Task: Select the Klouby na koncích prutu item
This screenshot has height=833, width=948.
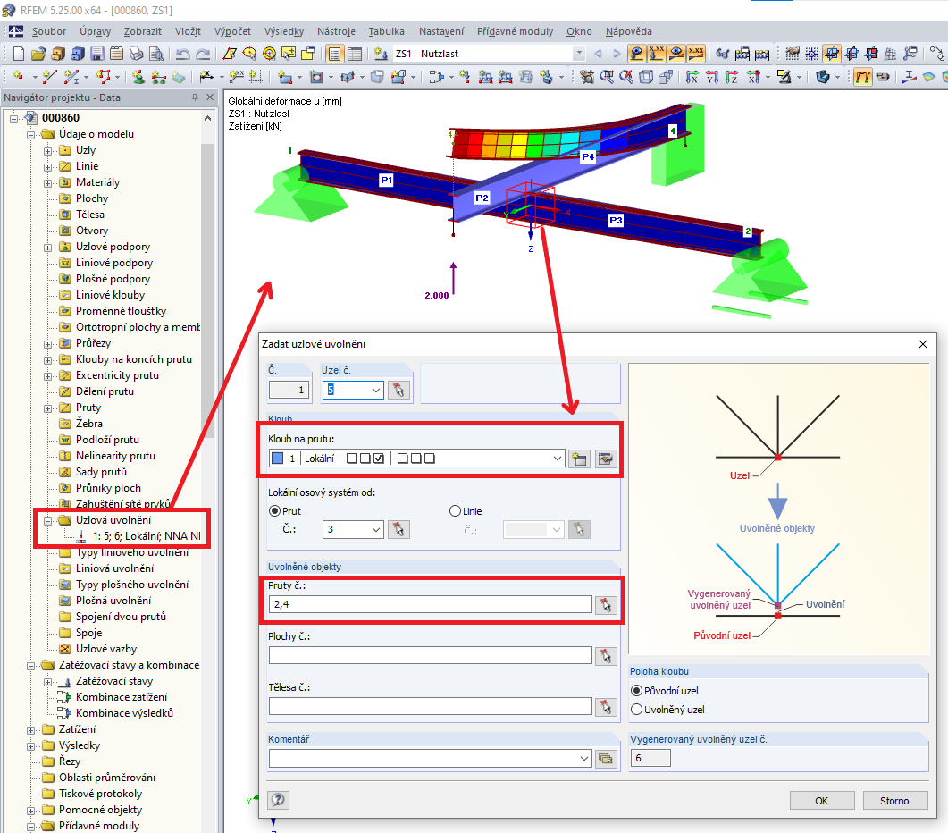Action: tap(134, 359)
